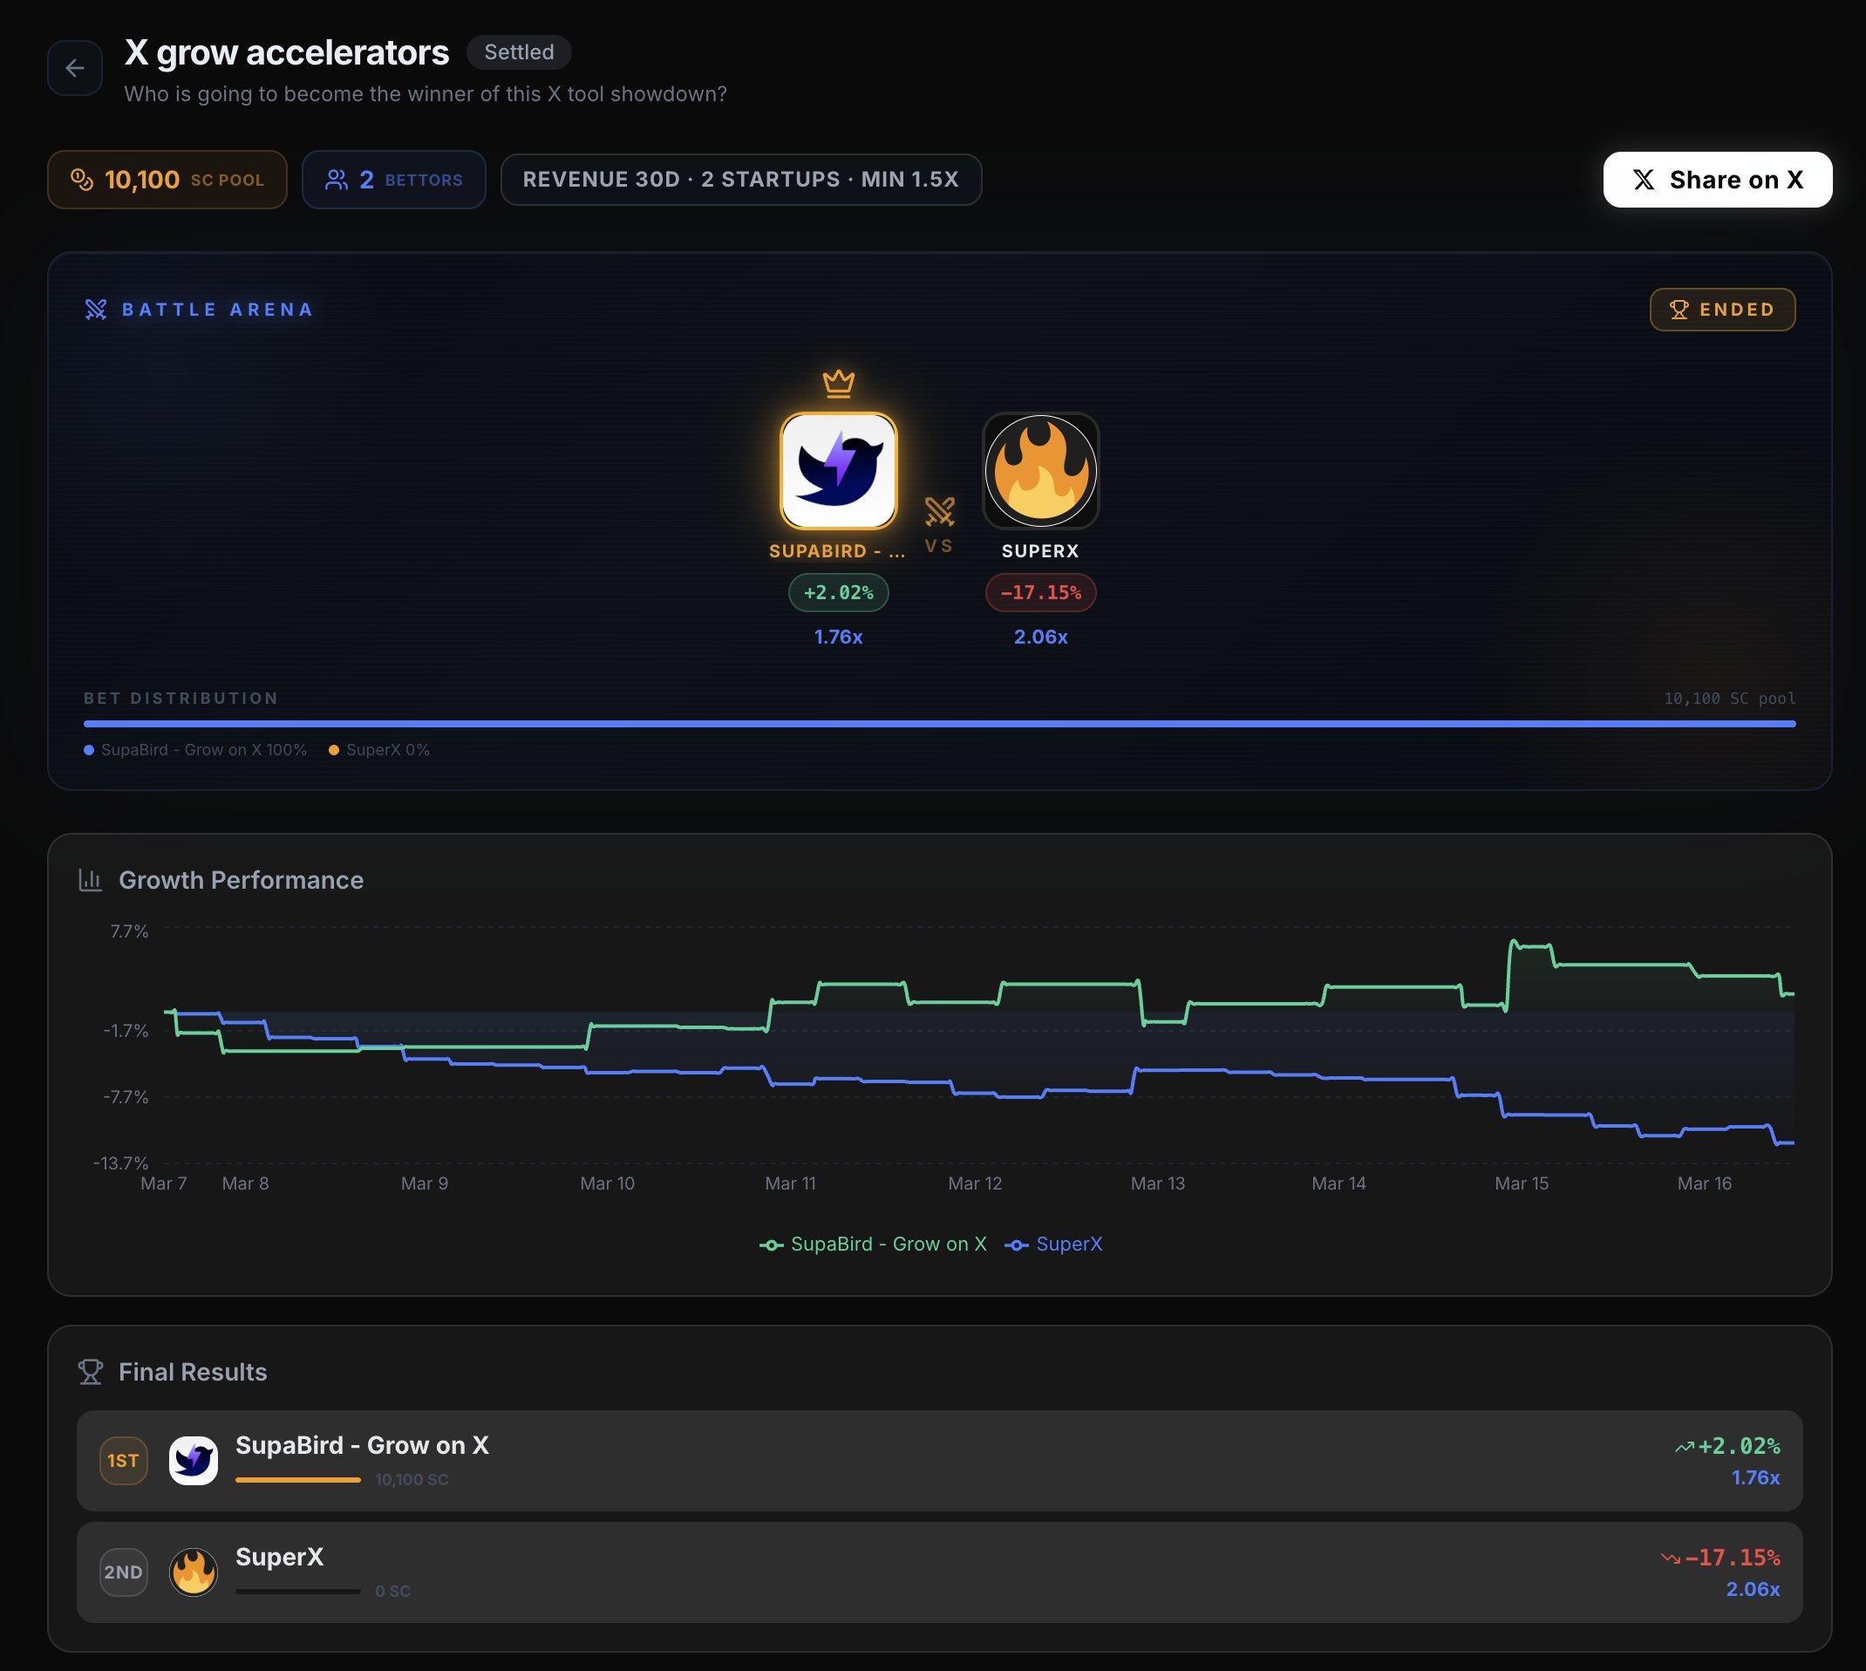Click the Ended trophy badge

1722,310
